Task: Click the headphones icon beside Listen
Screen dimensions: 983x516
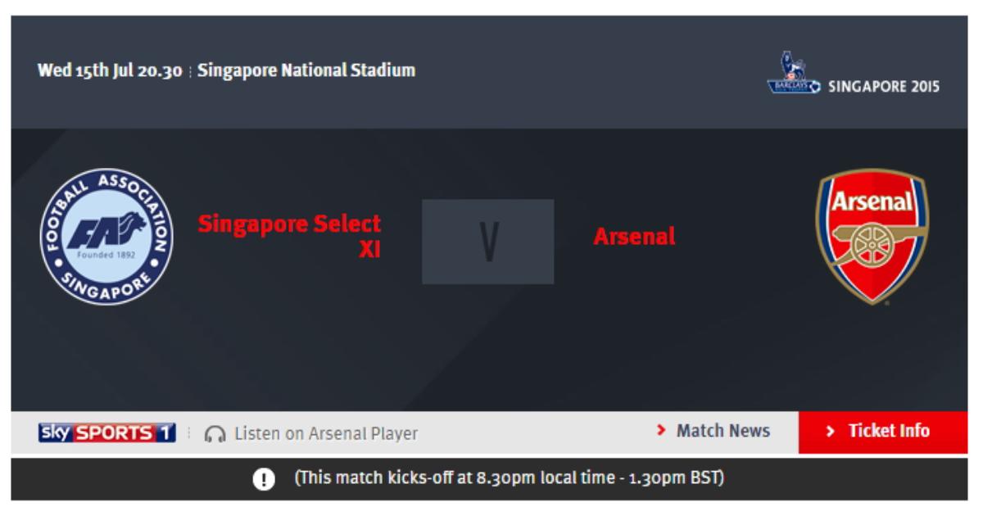Action: (x=215, y=432)
